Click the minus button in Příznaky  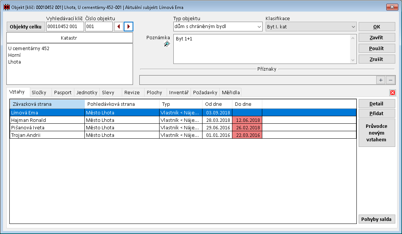pyautogui.click(x=390, y=80)
